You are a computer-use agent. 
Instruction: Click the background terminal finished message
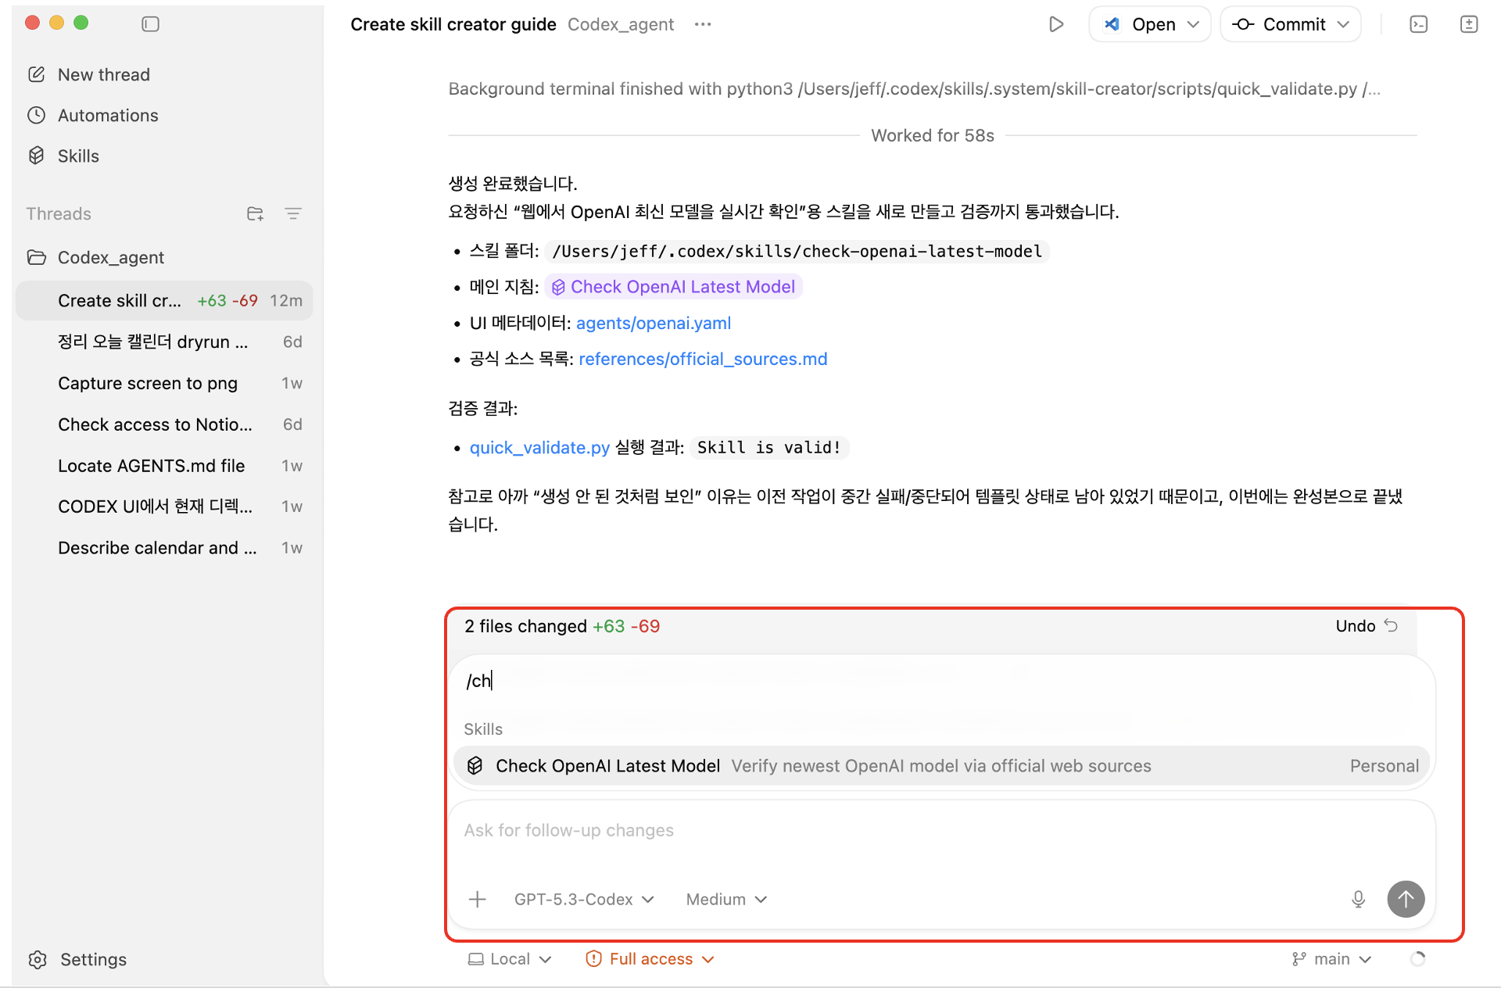pos(914,88)
